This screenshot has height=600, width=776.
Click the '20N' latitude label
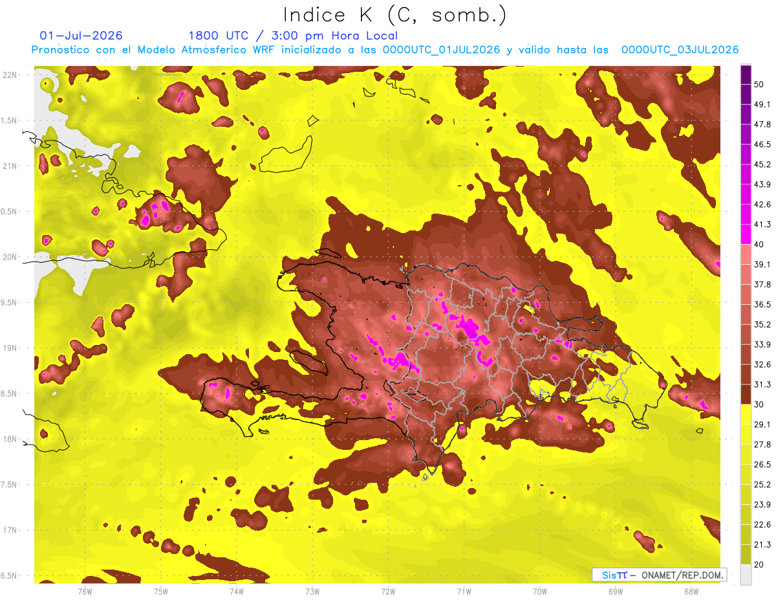[x=11, y=257]
